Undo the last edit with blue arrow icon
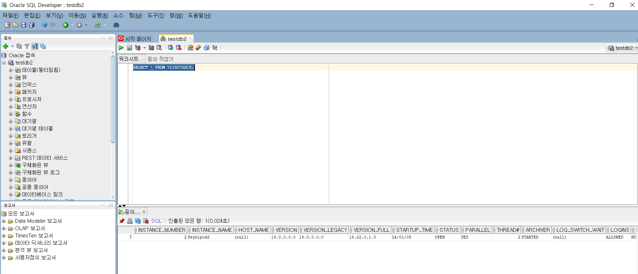Screen dimensions: 638x274 click(44, 25)
